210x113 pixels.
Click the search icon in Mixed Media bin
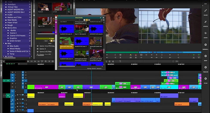pyautogui.click(x=101, y=20)
